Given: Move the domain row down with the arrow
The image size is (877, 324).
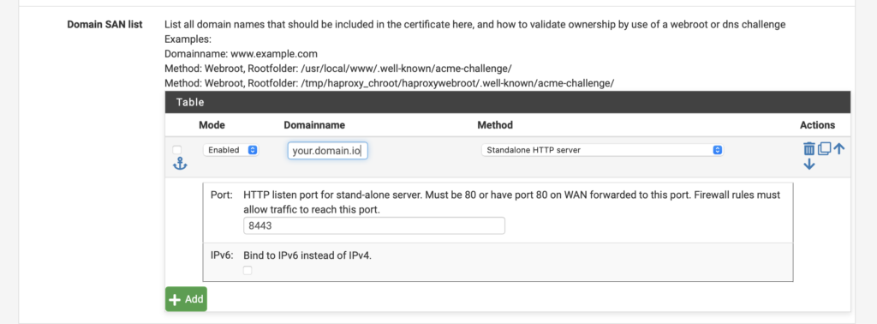Looking at the screenshot, I should click(808, 165).
